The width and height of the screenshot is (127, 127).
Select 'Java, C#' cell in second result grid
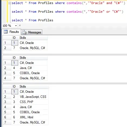(33, 68)
